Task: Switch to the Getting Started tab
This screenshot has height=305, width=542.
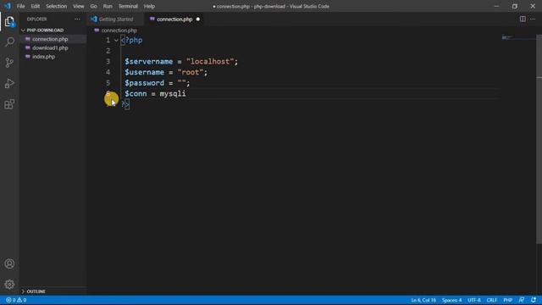Action: pyautogui.click(x=116, y=19)
